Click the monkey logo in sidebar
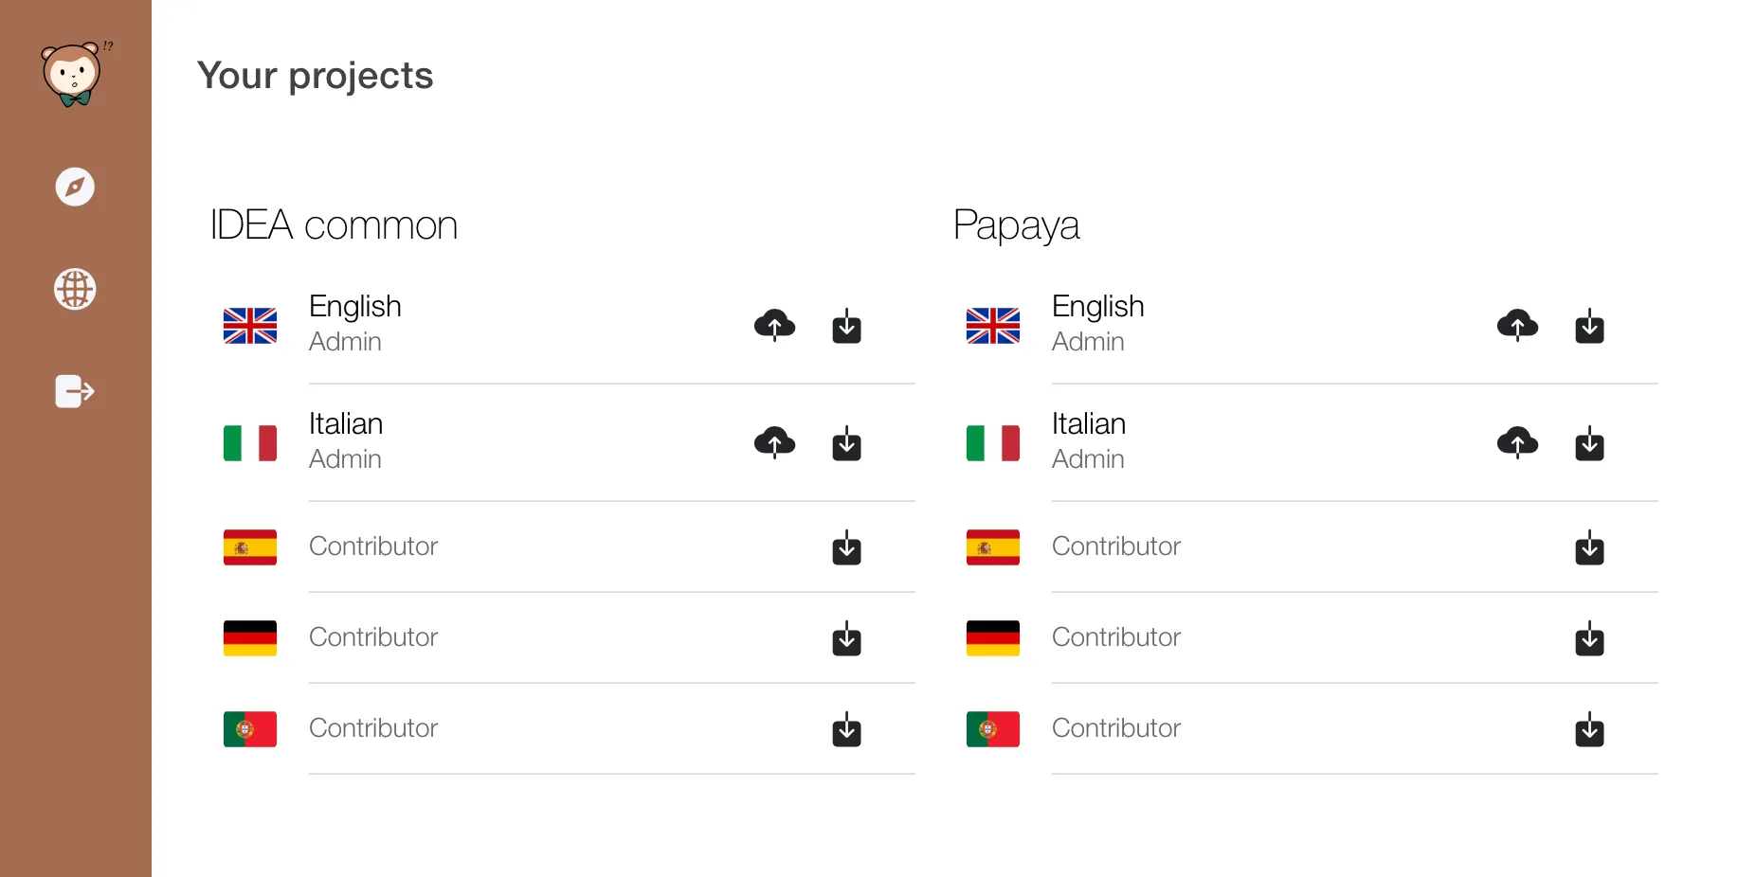 73,74
